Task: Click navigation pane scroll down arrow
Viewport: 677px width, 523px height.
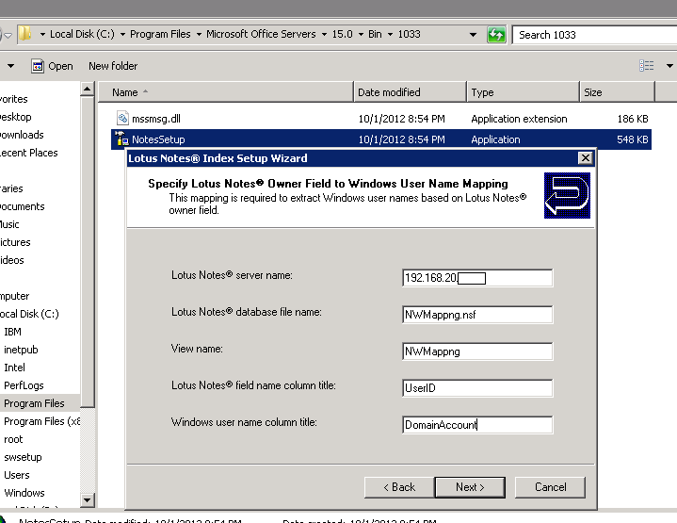Action: point(88,500)
